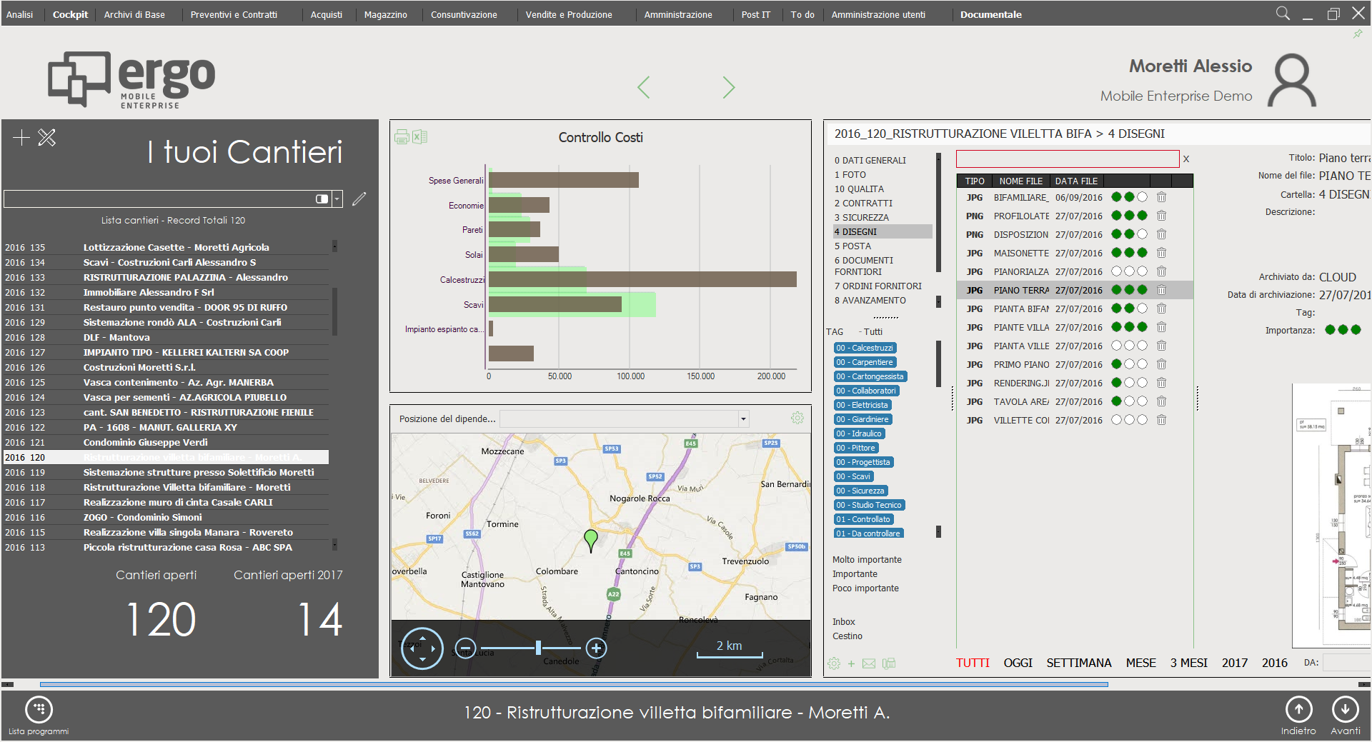This screenshot has width=1372, height=742.
Task: Set importance dots for TAVOLA ARE/ file
Action: (x=1129, y=401)
